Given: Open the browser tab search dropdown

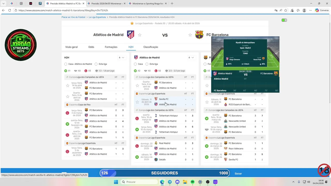Looking at the screenshot, I should tap(3, 4).
